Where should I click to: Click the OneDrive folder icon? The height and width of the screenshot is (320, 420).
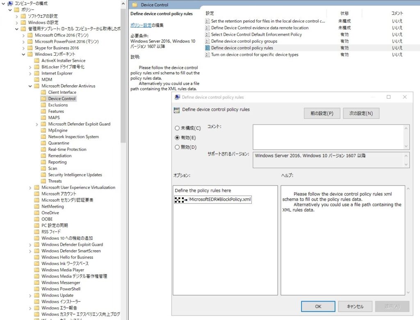pos(37,213)
